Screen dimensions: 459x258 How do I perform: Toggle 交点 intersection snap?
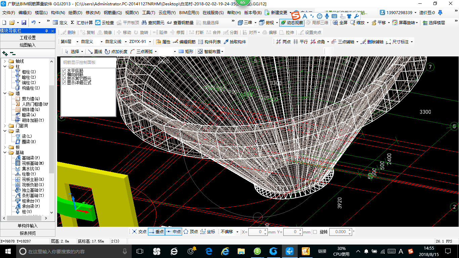[x=139, y=232]
